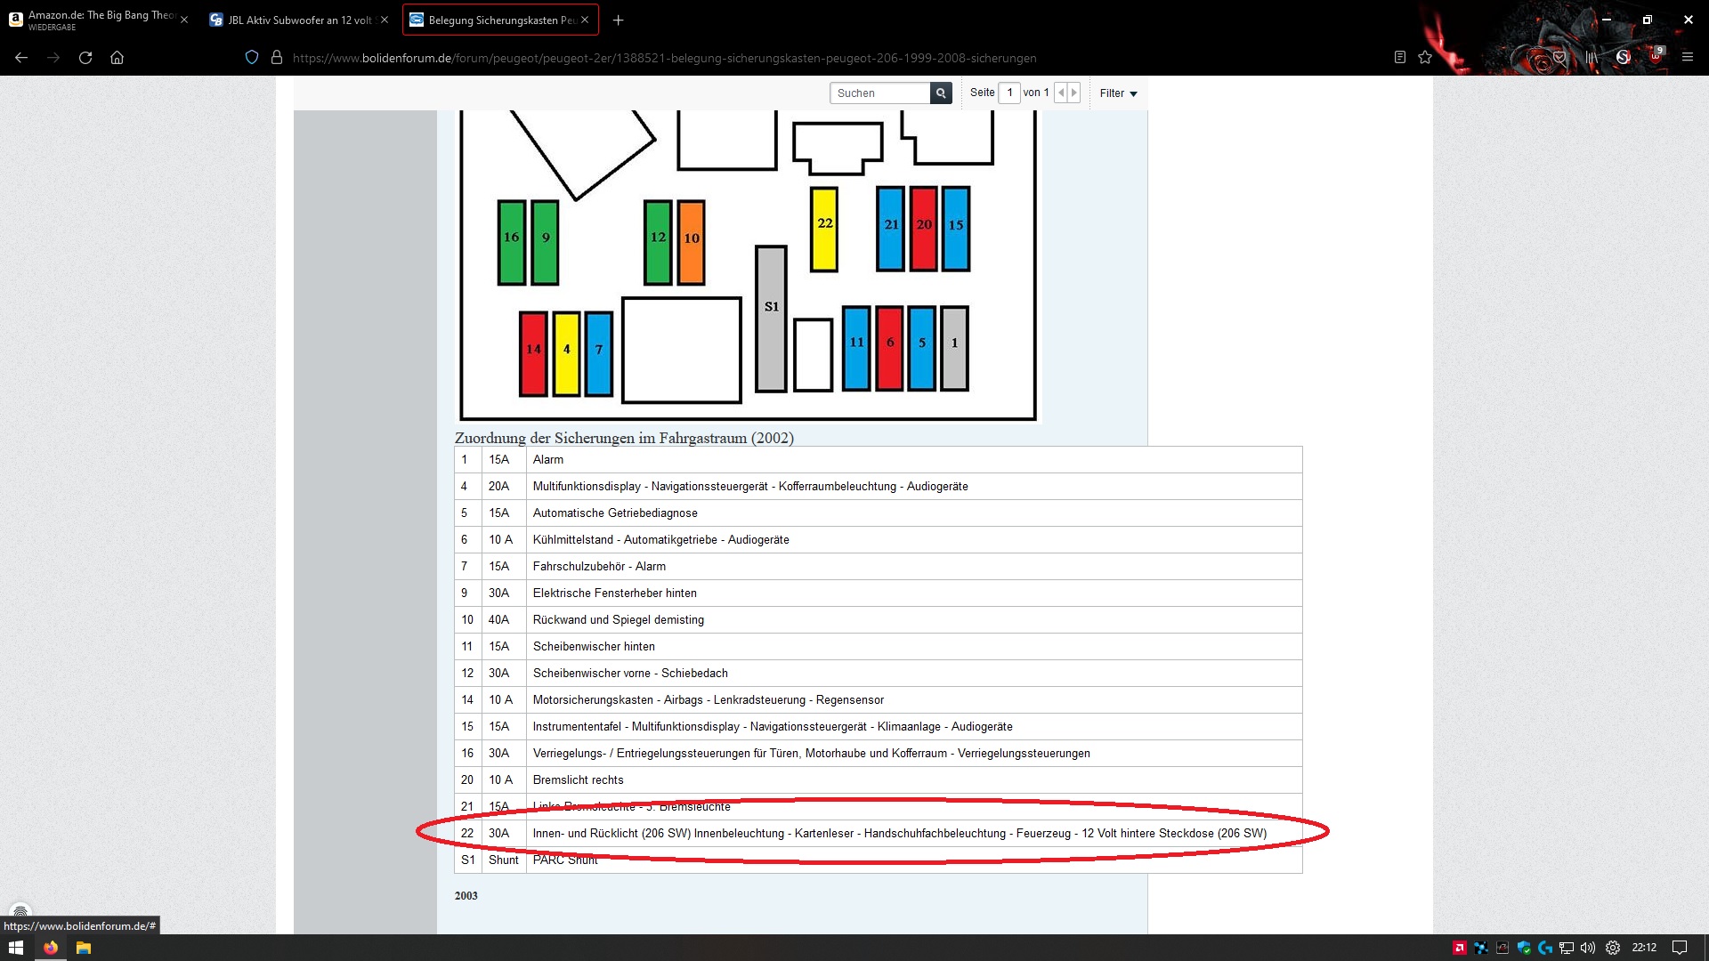1709x961 pixels.
Task: Click the uBlock Origin shield icon
Action: (x=1655, y=57)
